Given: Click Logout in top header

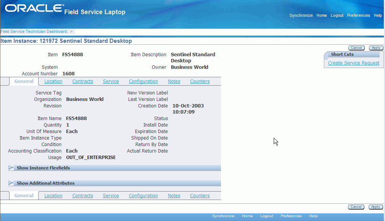Looking at the screenshot, I should (x=337, y=15).
